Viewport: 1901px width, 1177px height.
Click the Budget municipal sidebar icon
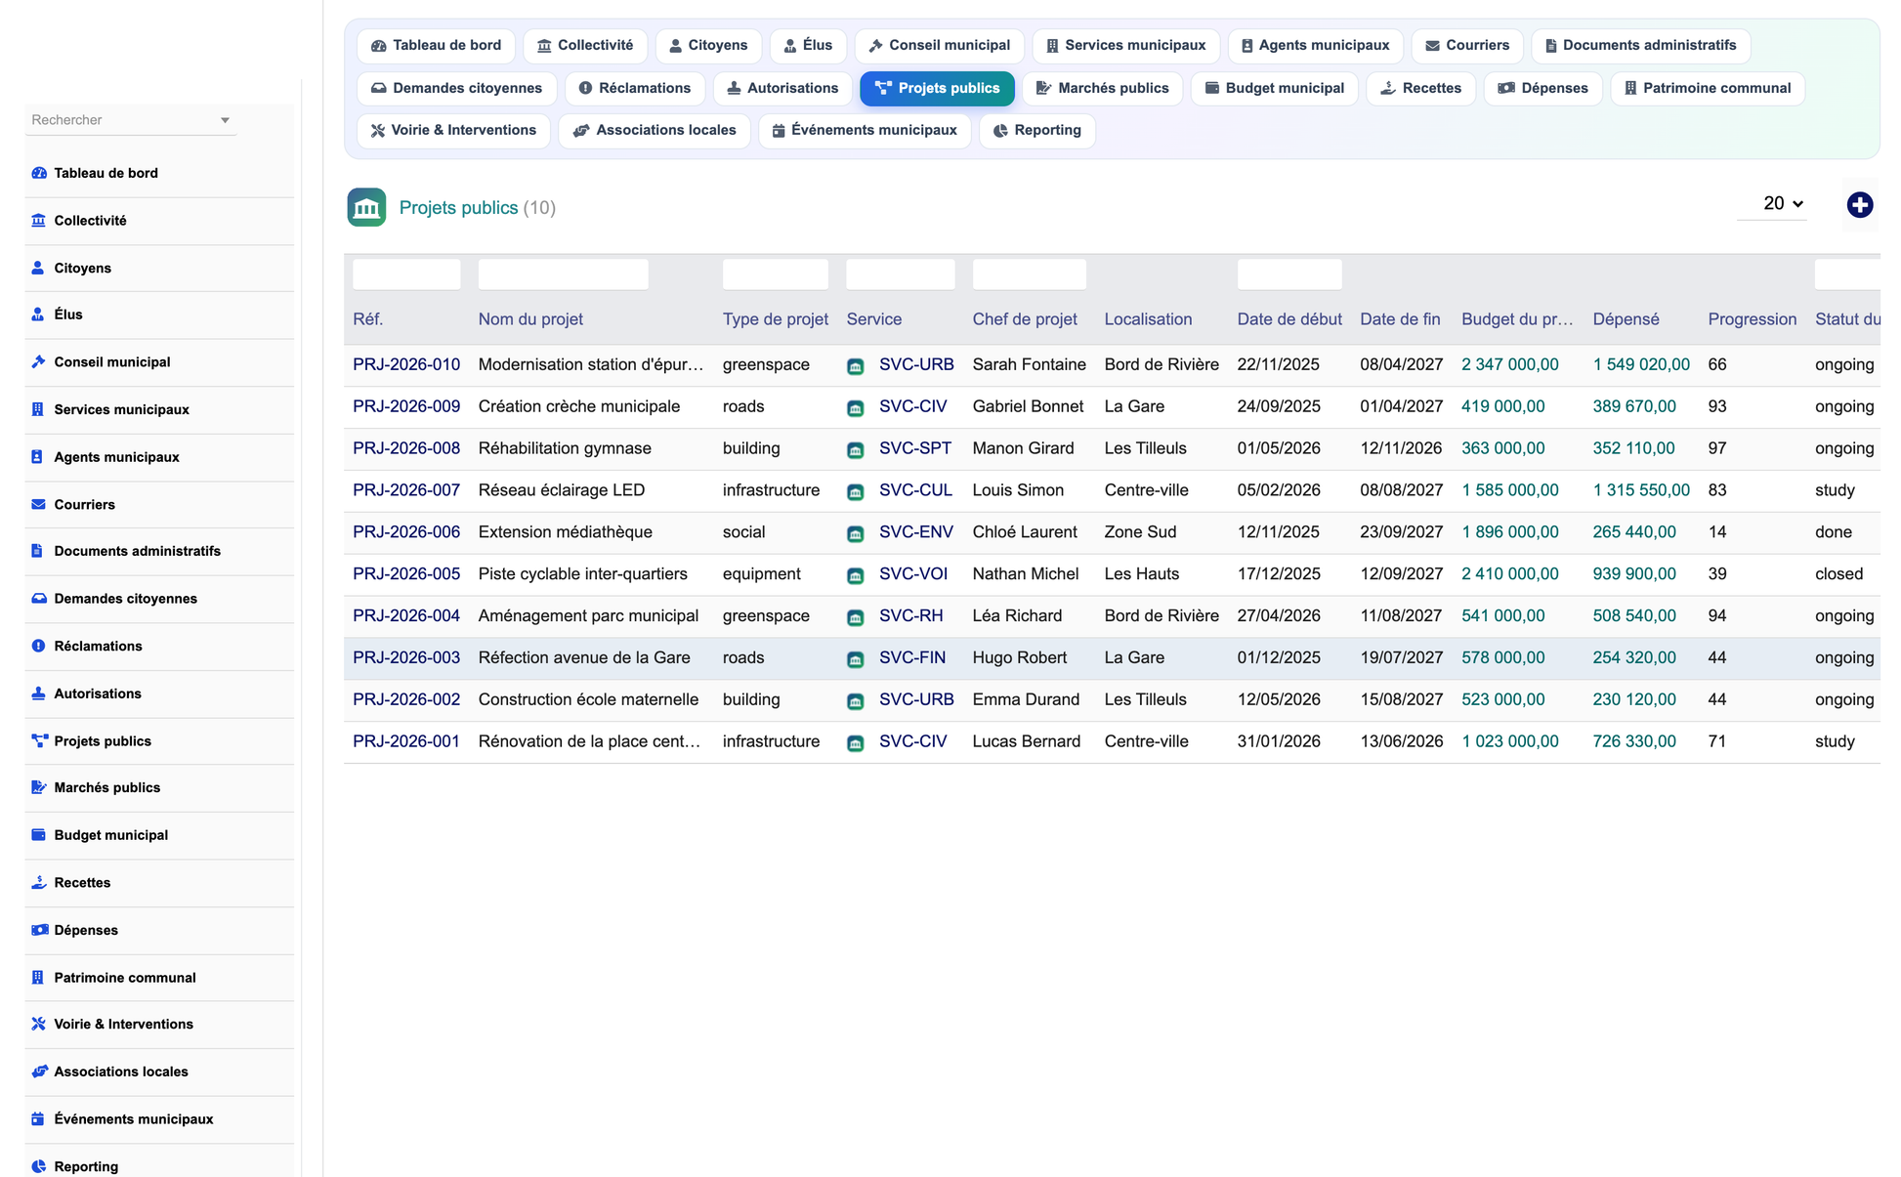(39, 835)
